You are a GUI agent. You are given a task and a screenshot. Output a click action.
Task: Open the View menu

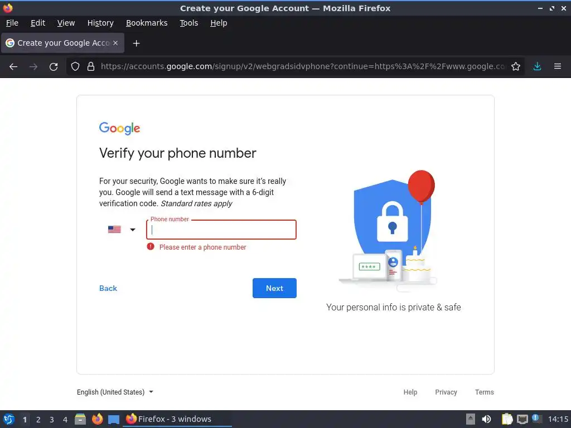[x=66, y=23]
